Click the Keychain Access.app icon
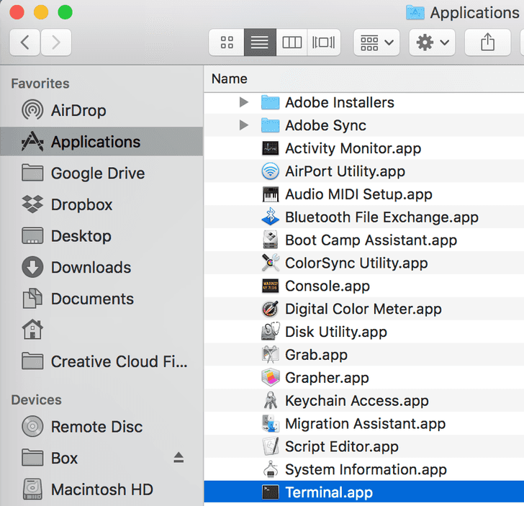The image size is (524, 506). 270,401
